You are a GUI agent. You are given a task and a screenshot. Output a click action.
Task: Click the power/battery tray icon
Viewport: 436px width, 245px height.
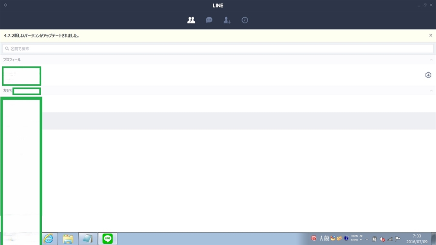375,239
